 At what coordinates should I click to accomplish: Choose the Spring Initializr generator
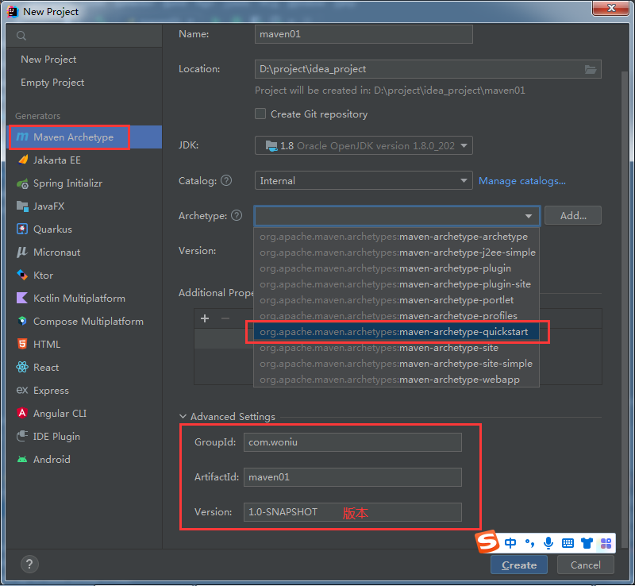tap(85, 183)
